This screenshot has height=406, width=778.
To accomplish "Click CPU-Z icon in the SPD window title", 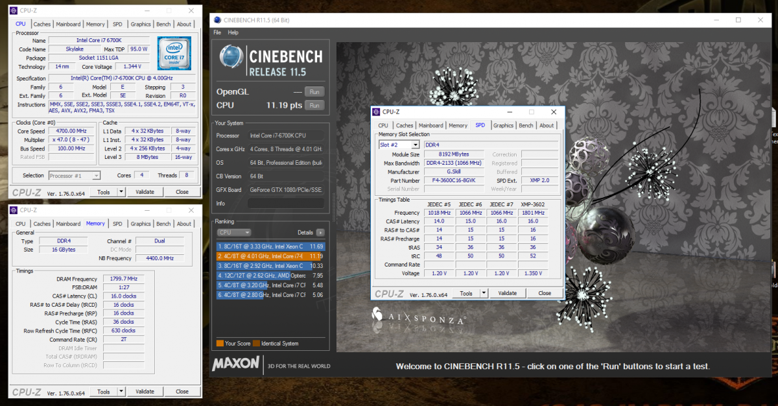I will (377, 112).
